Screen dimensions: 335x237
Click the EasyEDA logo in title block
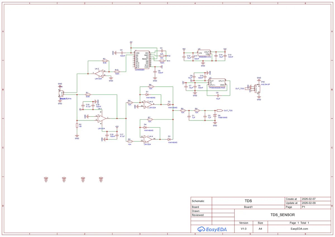coord(212,229)
